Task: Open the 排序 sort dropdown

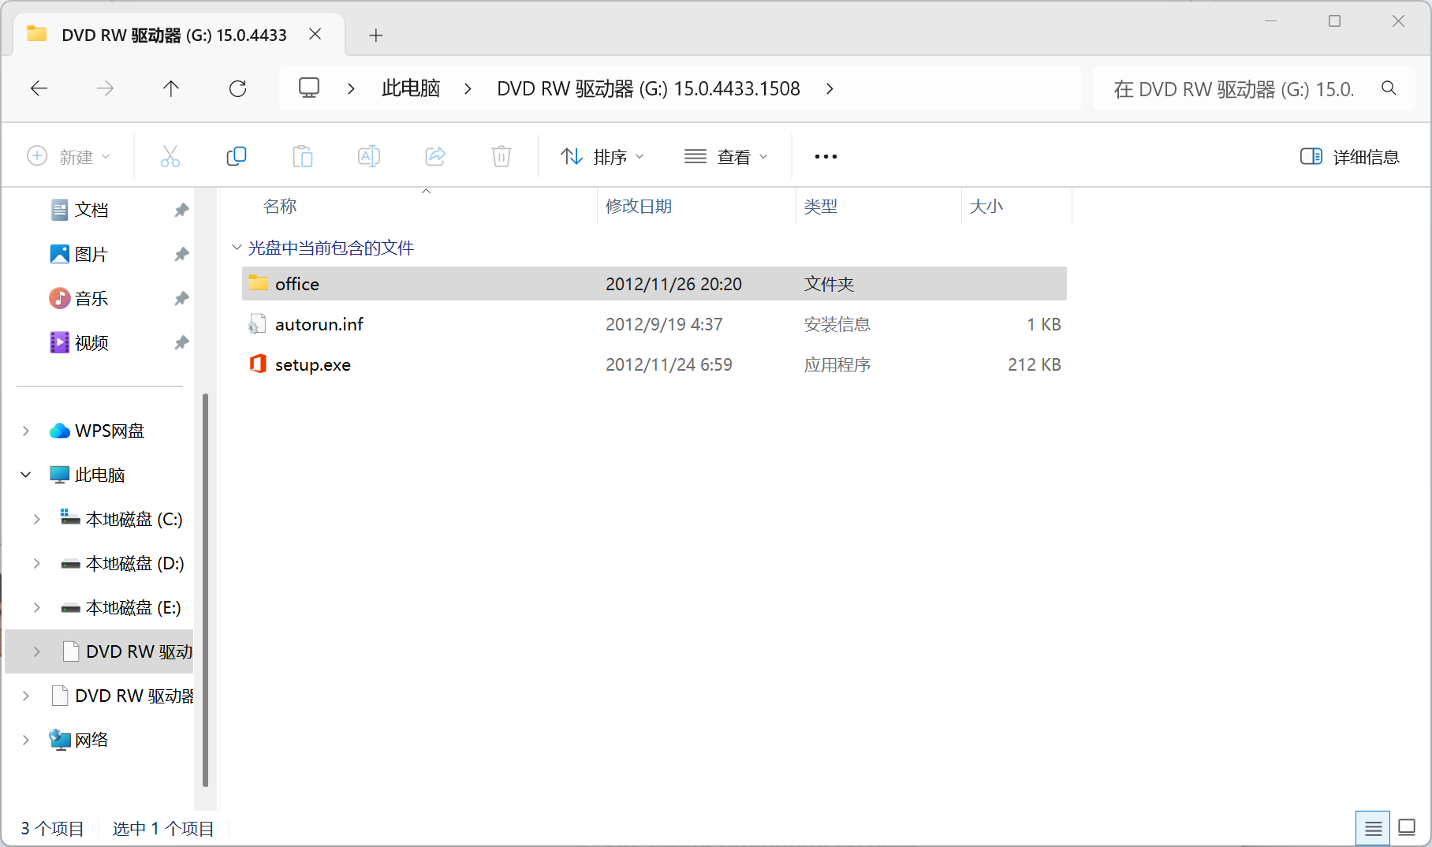Action: pyautogui.click(x=602, y=156)
